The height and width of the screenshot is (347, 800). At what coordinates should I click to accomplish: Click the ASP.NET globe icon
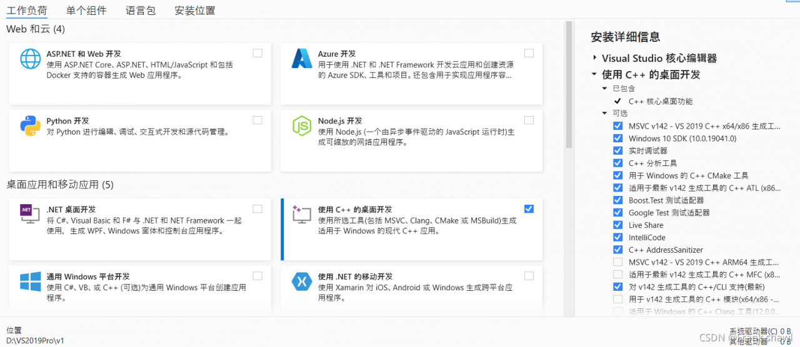(x=30, y=59)
